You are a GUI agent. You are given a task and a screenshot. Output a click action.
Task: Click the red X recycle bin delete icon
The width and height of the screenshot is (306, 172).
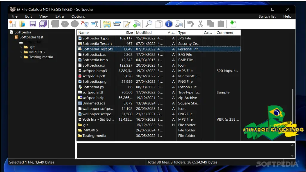pyautogui.click(x=85, y=24)
